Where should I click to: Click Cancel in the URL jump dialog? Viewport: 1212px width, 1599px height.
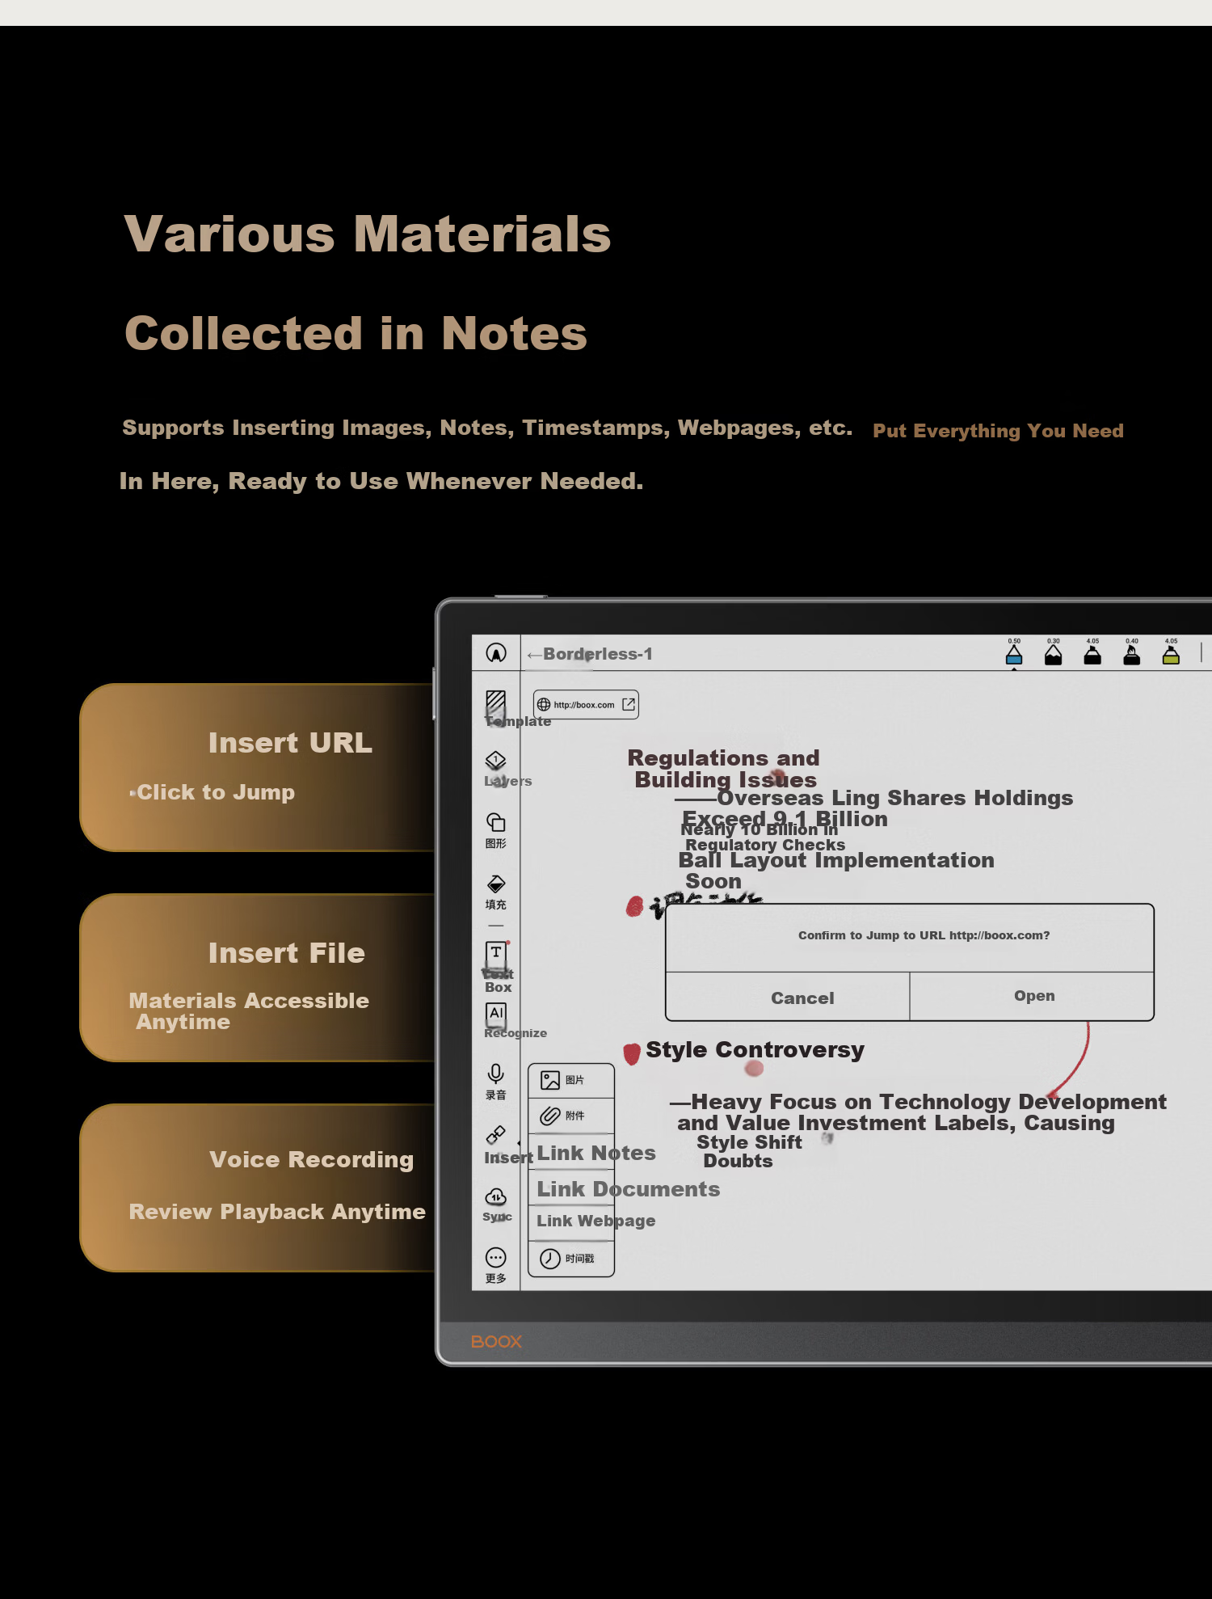coord(788,998)
